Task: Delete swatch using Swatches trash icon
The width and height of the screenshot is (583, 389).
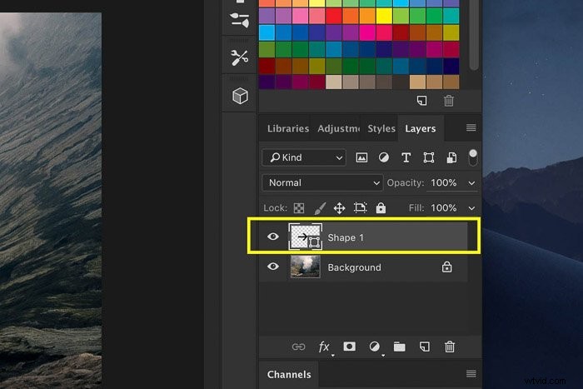Action: click(x=449, y=101)
